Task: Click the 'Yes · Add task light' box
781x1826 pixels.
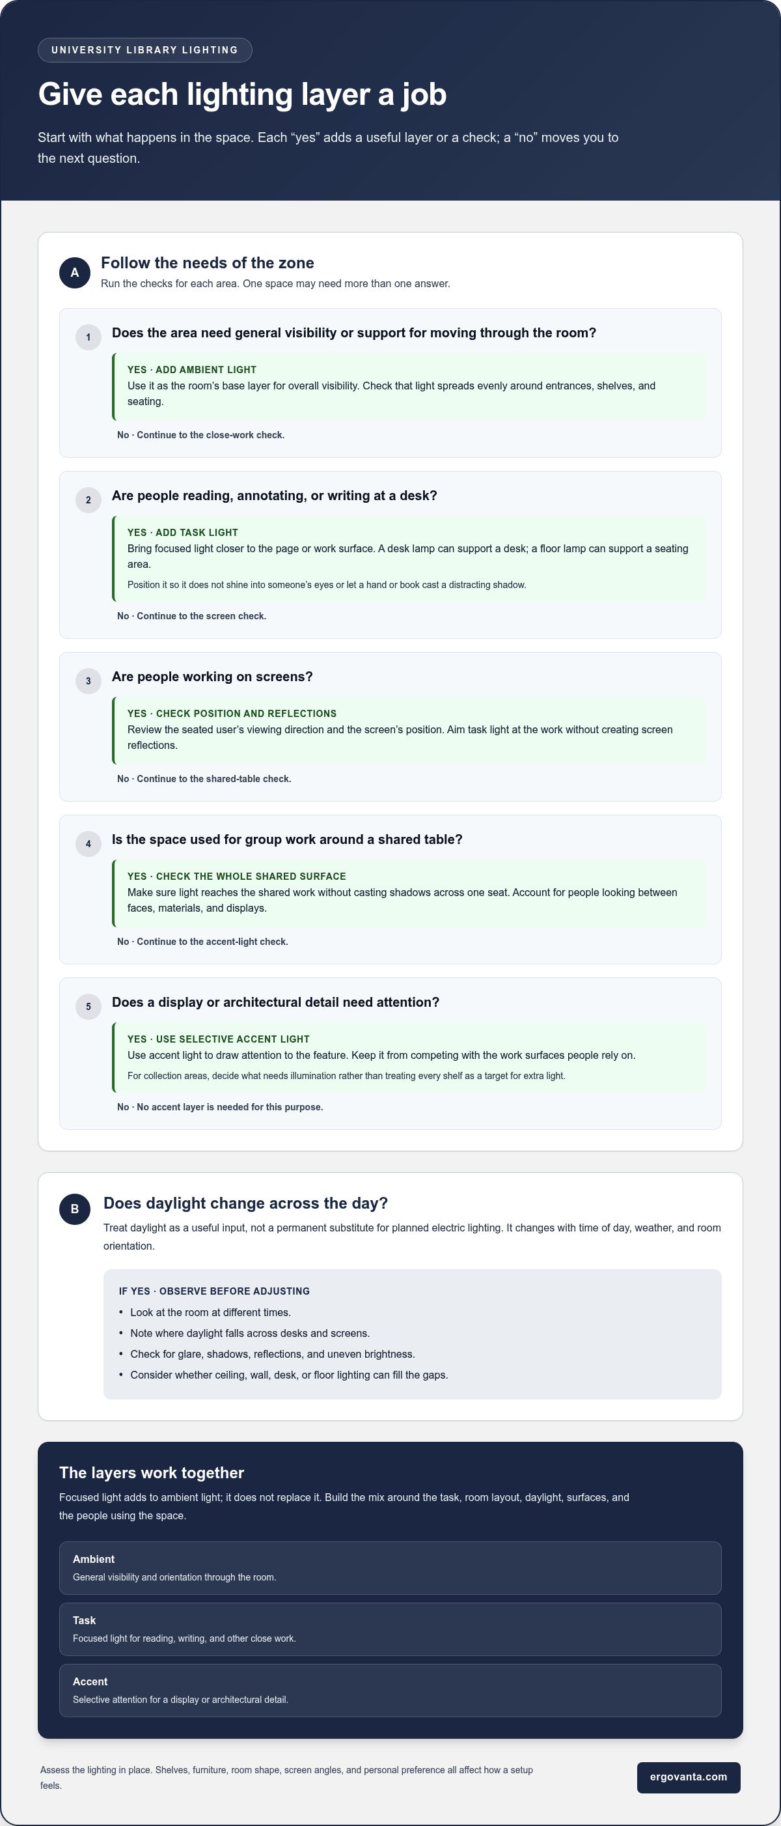Action: [x=409, y=559]
